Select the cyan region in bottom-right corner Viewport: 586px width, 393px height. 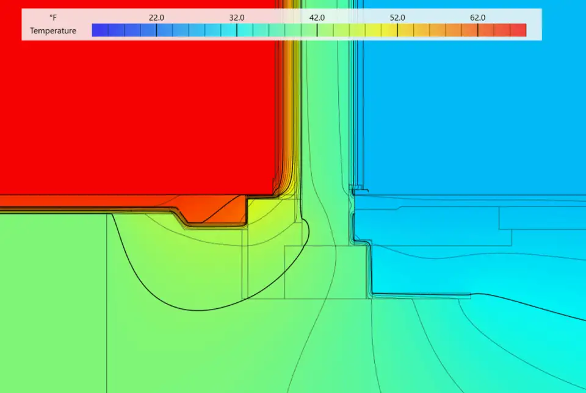tap(537, 359)
